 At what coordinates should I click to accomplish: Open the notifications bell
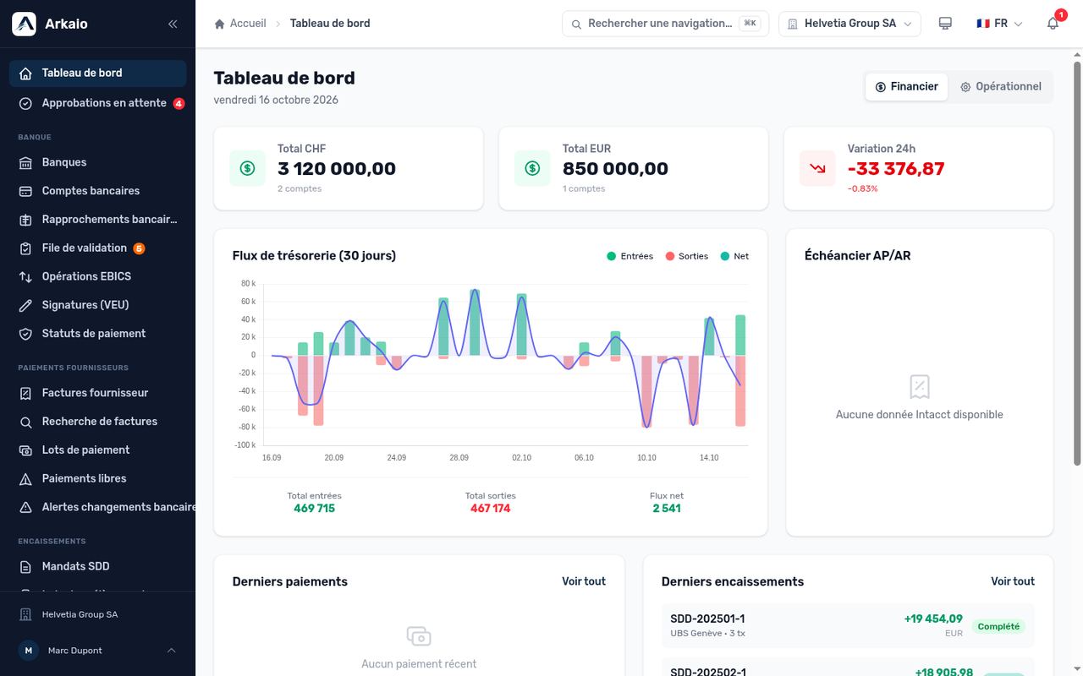tap(1053, 24)
